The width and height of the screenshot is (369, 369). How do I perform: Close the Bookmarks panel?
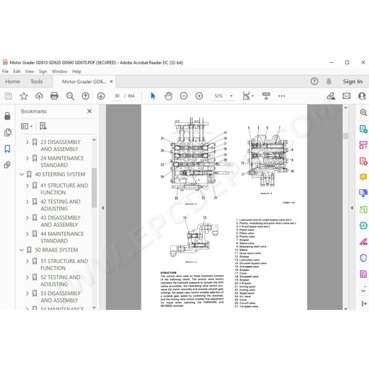click(90, 111)
